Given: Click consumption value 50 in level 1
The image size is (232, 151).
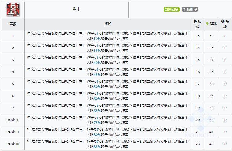Looking at the screenshot, I should (211, 36).
